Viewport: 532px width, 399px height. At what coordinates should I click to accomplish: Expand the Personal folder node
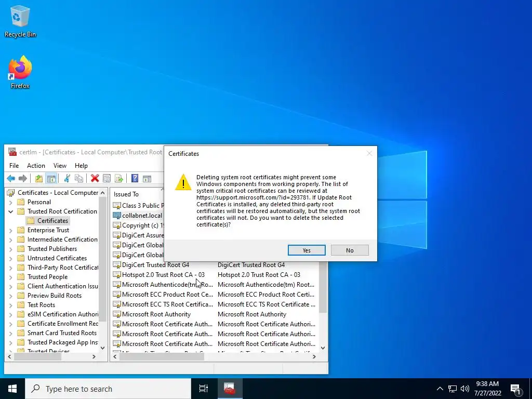pos(10,202)
